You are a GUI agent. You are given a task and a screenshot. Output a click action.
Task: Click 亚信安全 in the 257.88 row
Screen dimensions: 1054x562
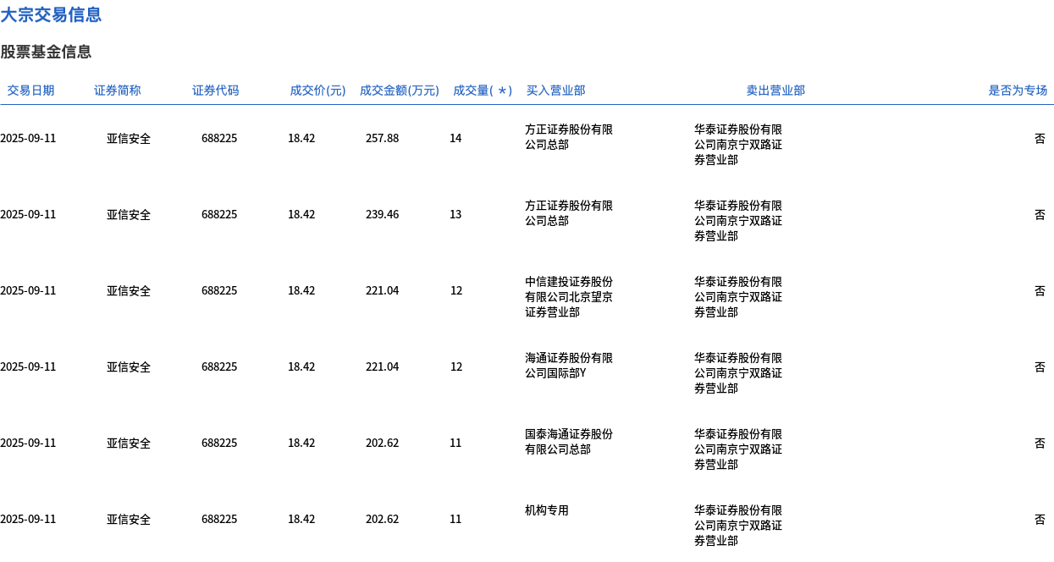coord(129,138)
